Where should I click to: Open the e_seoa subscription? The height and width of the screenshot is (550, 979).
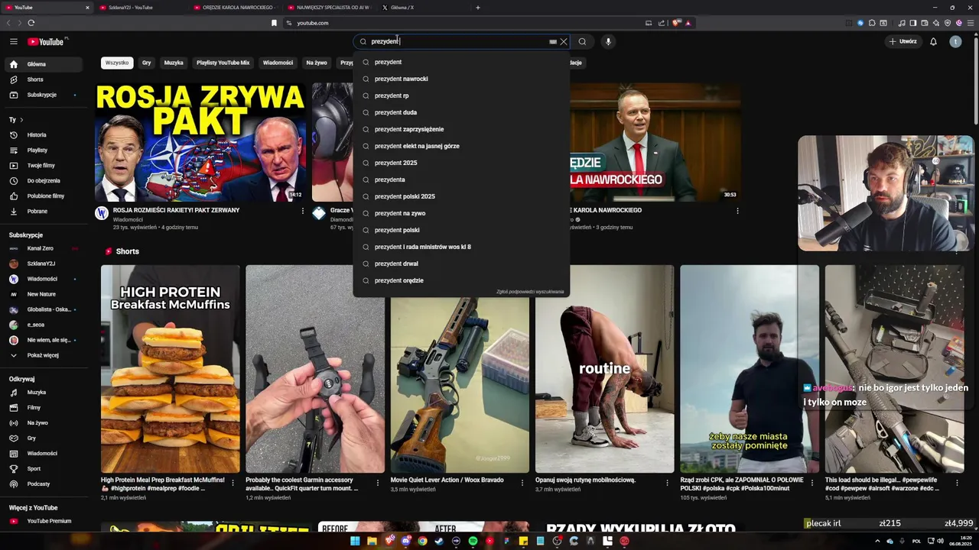pos(43,325)
